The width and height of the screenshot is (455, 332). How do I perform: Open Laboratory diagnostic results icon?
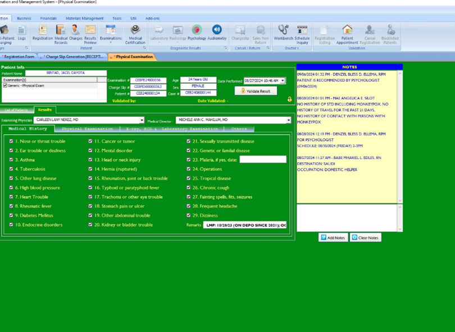click(x=159, y=33)
